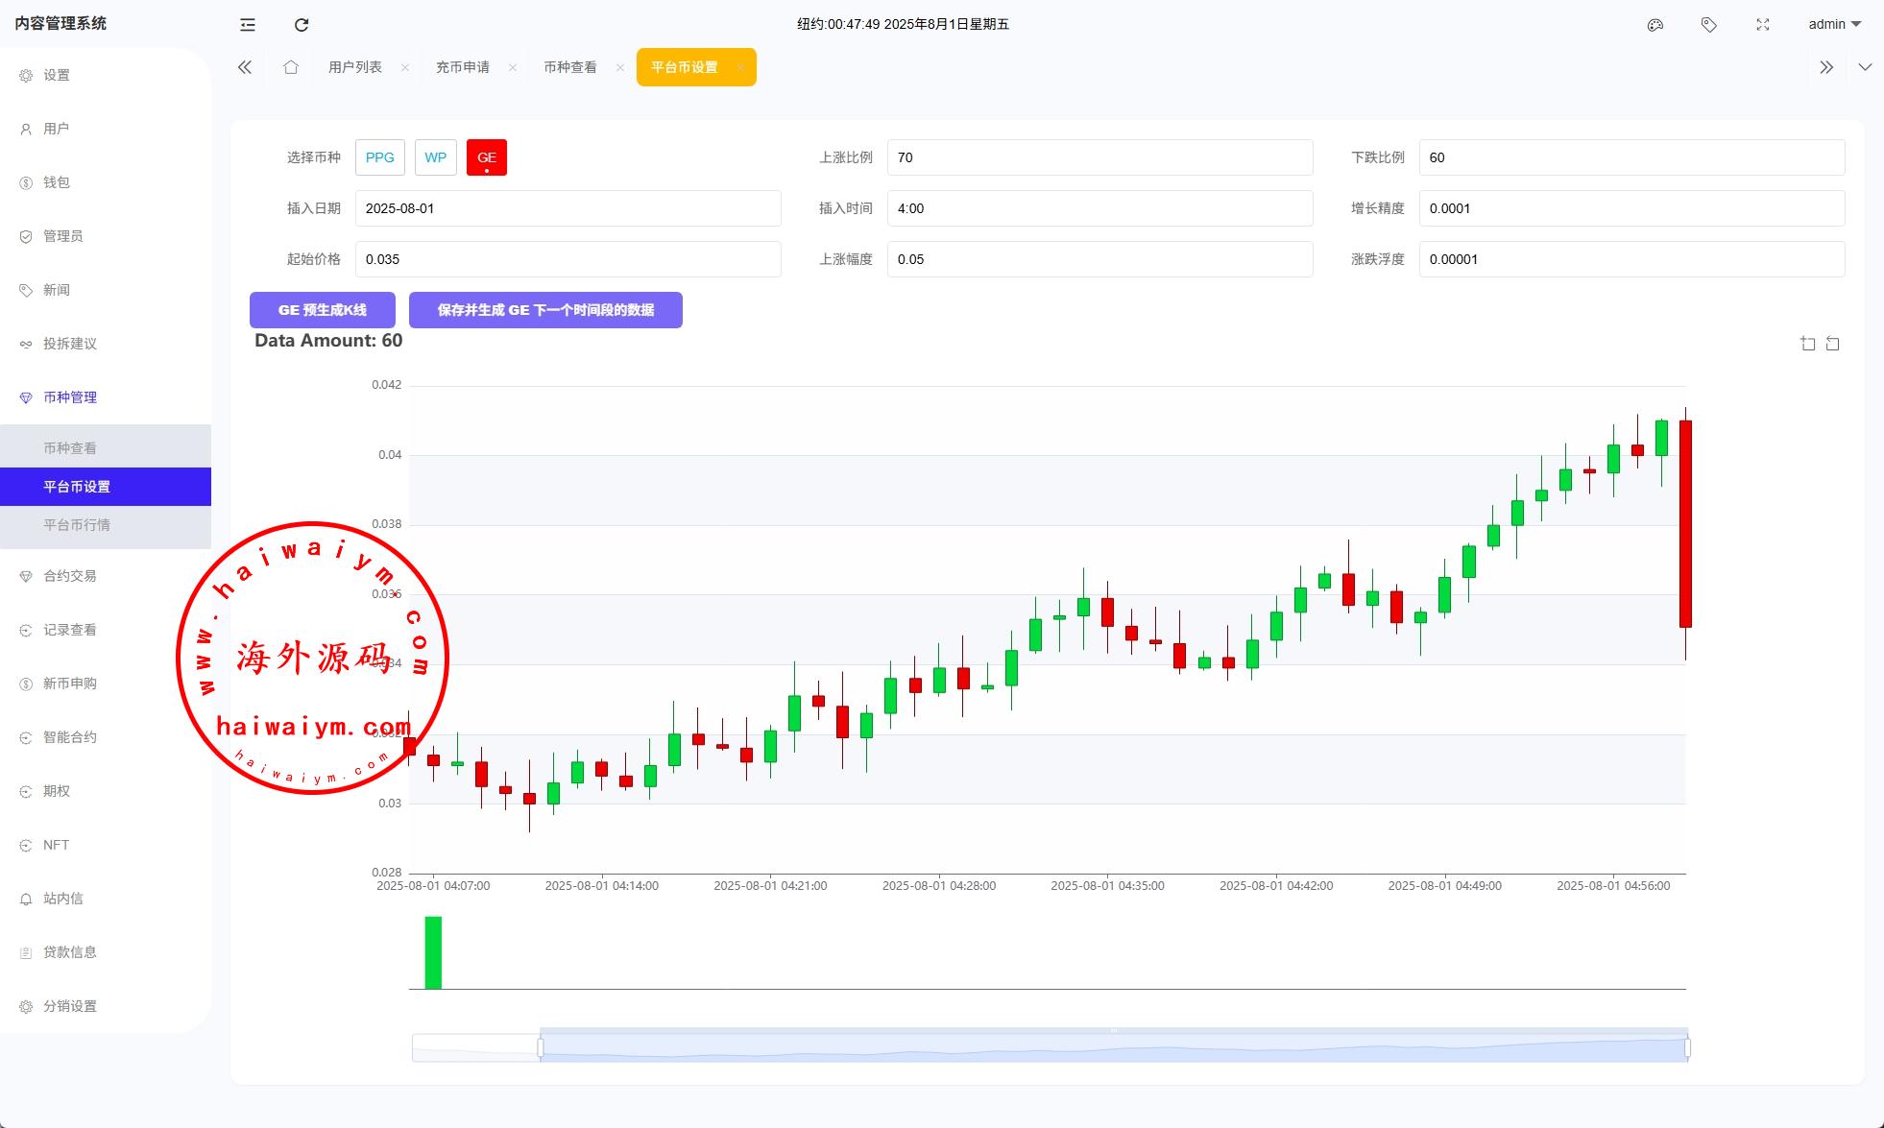Click the chart zoom reset icon
1884x1128 pixels.
[x=1832, y=344]
